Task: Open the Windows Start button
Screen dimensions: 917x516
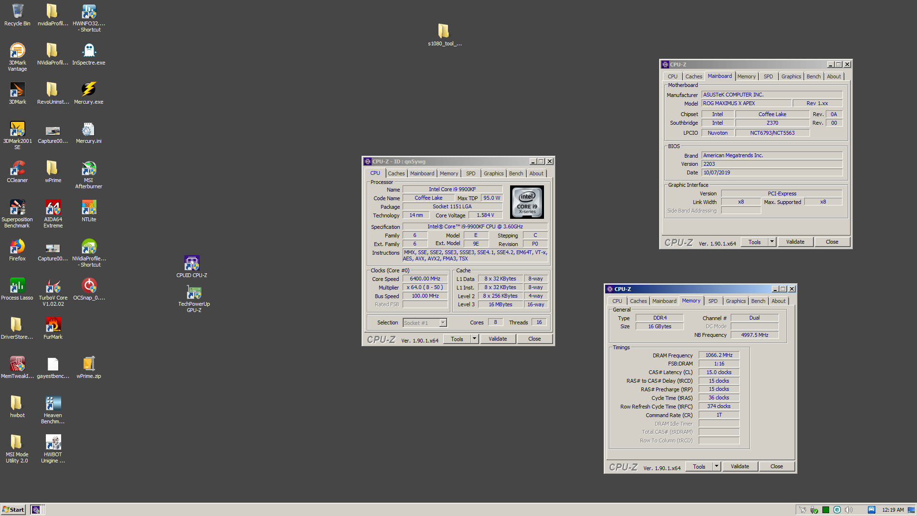Action: click(13, 509)
